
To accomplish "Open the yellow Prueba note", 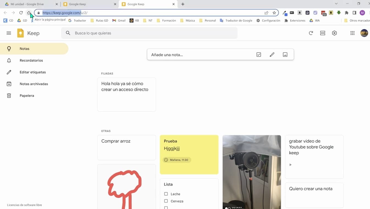I will 189,155.
